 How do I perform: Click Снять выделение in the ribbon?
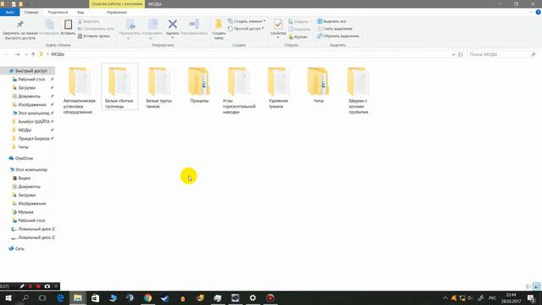335,29
